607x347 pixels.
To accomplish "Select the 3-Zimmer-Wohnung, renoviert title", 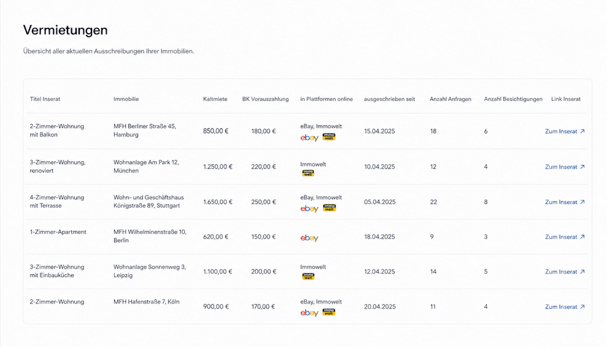I will point(58,166).
